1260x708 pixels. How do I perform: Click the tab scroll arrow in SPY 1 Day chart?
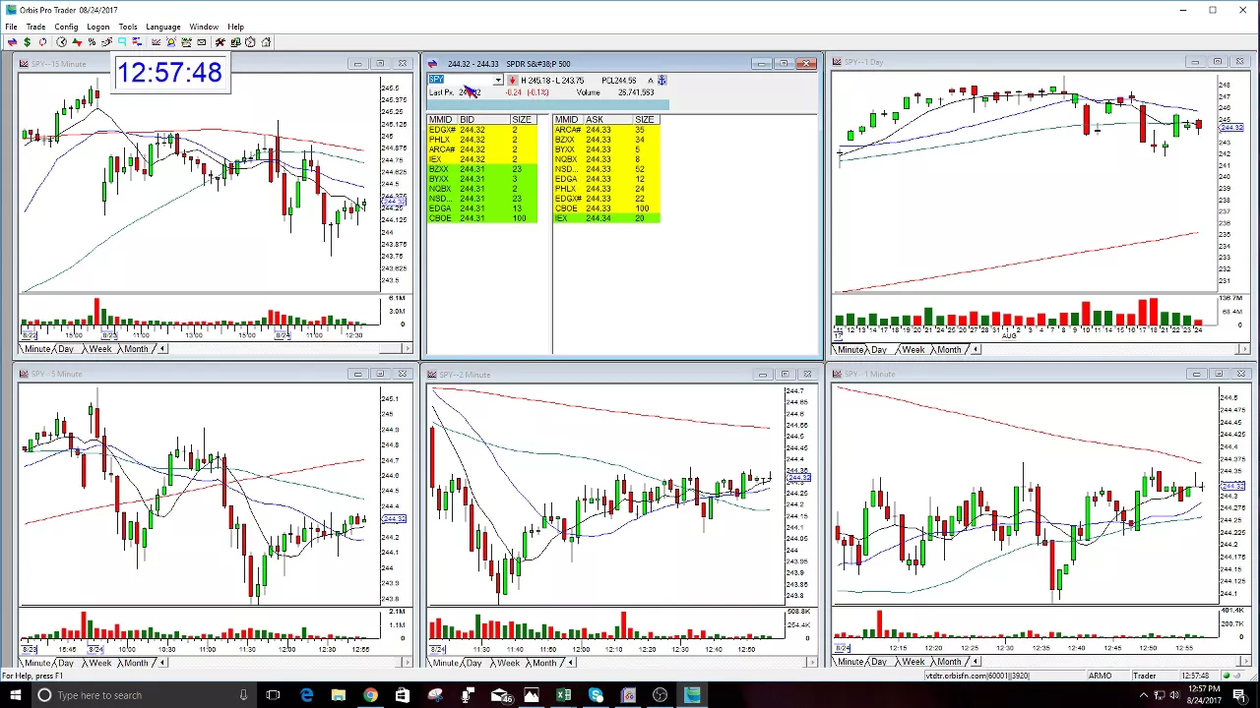coord(976,350)
